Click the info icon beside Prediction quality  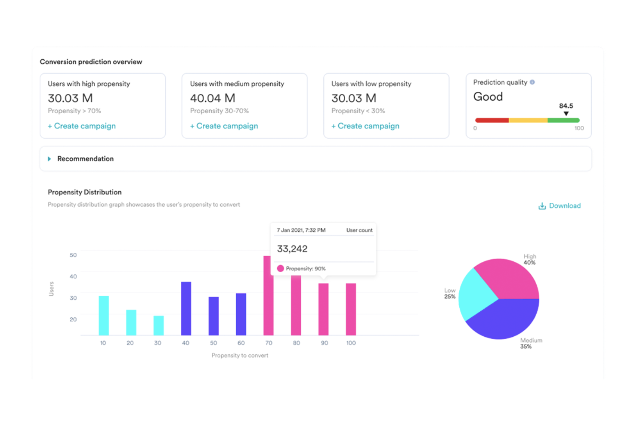[x=532, y=82]
